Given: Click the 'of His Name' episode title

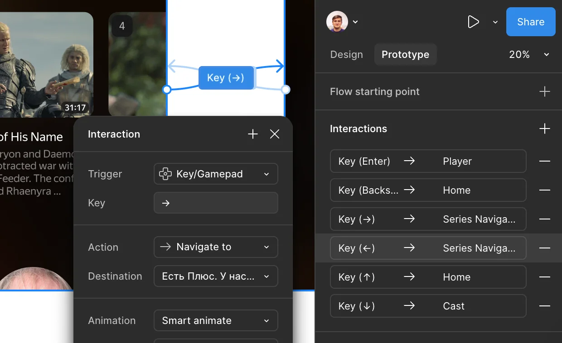Looking at the screenshot, I should pos(31,137).
